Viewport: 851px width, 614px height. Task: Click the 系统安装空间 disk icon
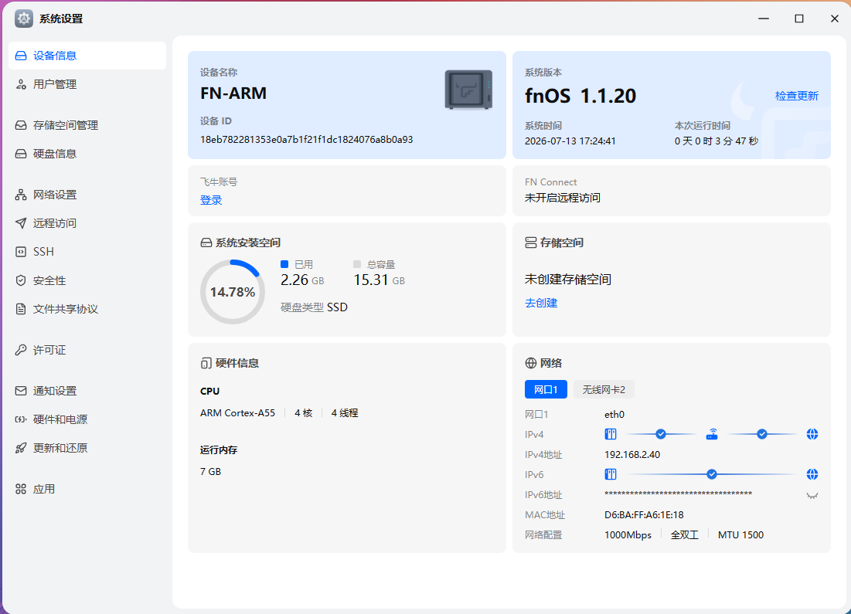point(206,243)
